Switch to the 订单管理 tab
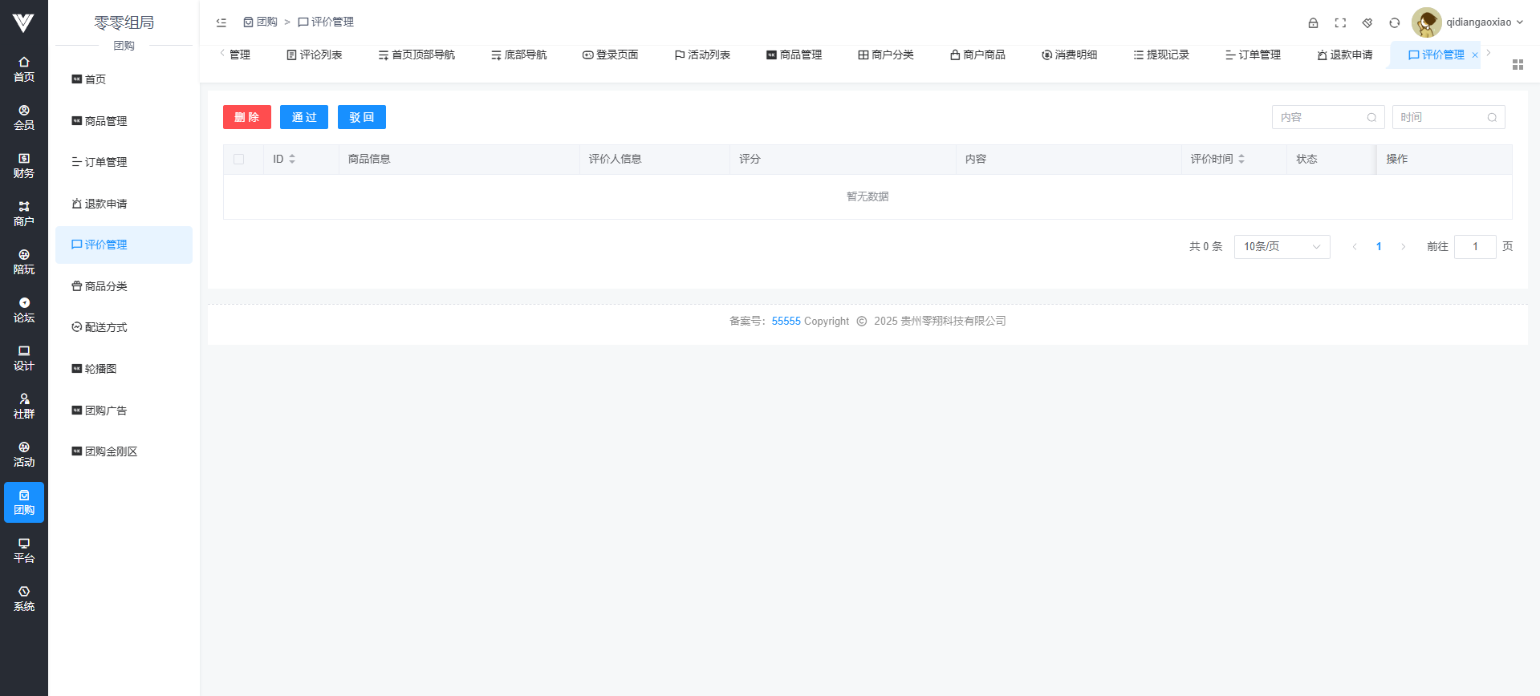1540x696 pixels. tap(1253, 55)
